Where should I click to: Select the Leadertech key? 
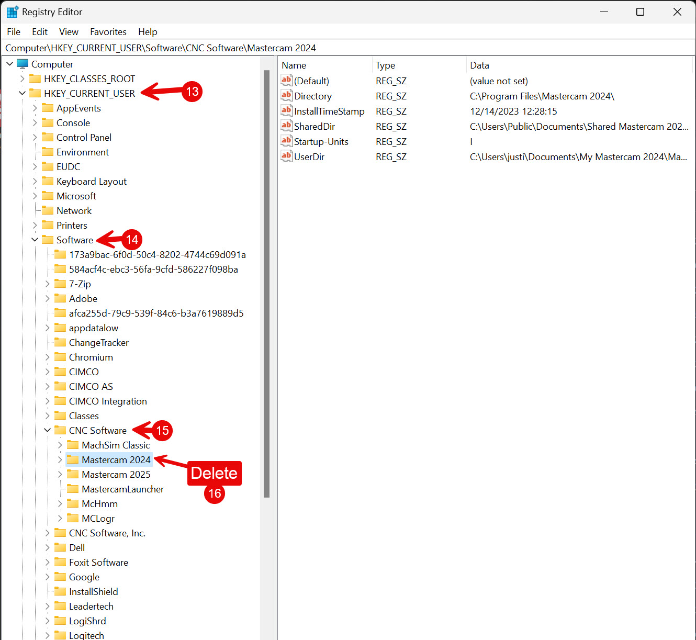[91, 606]
